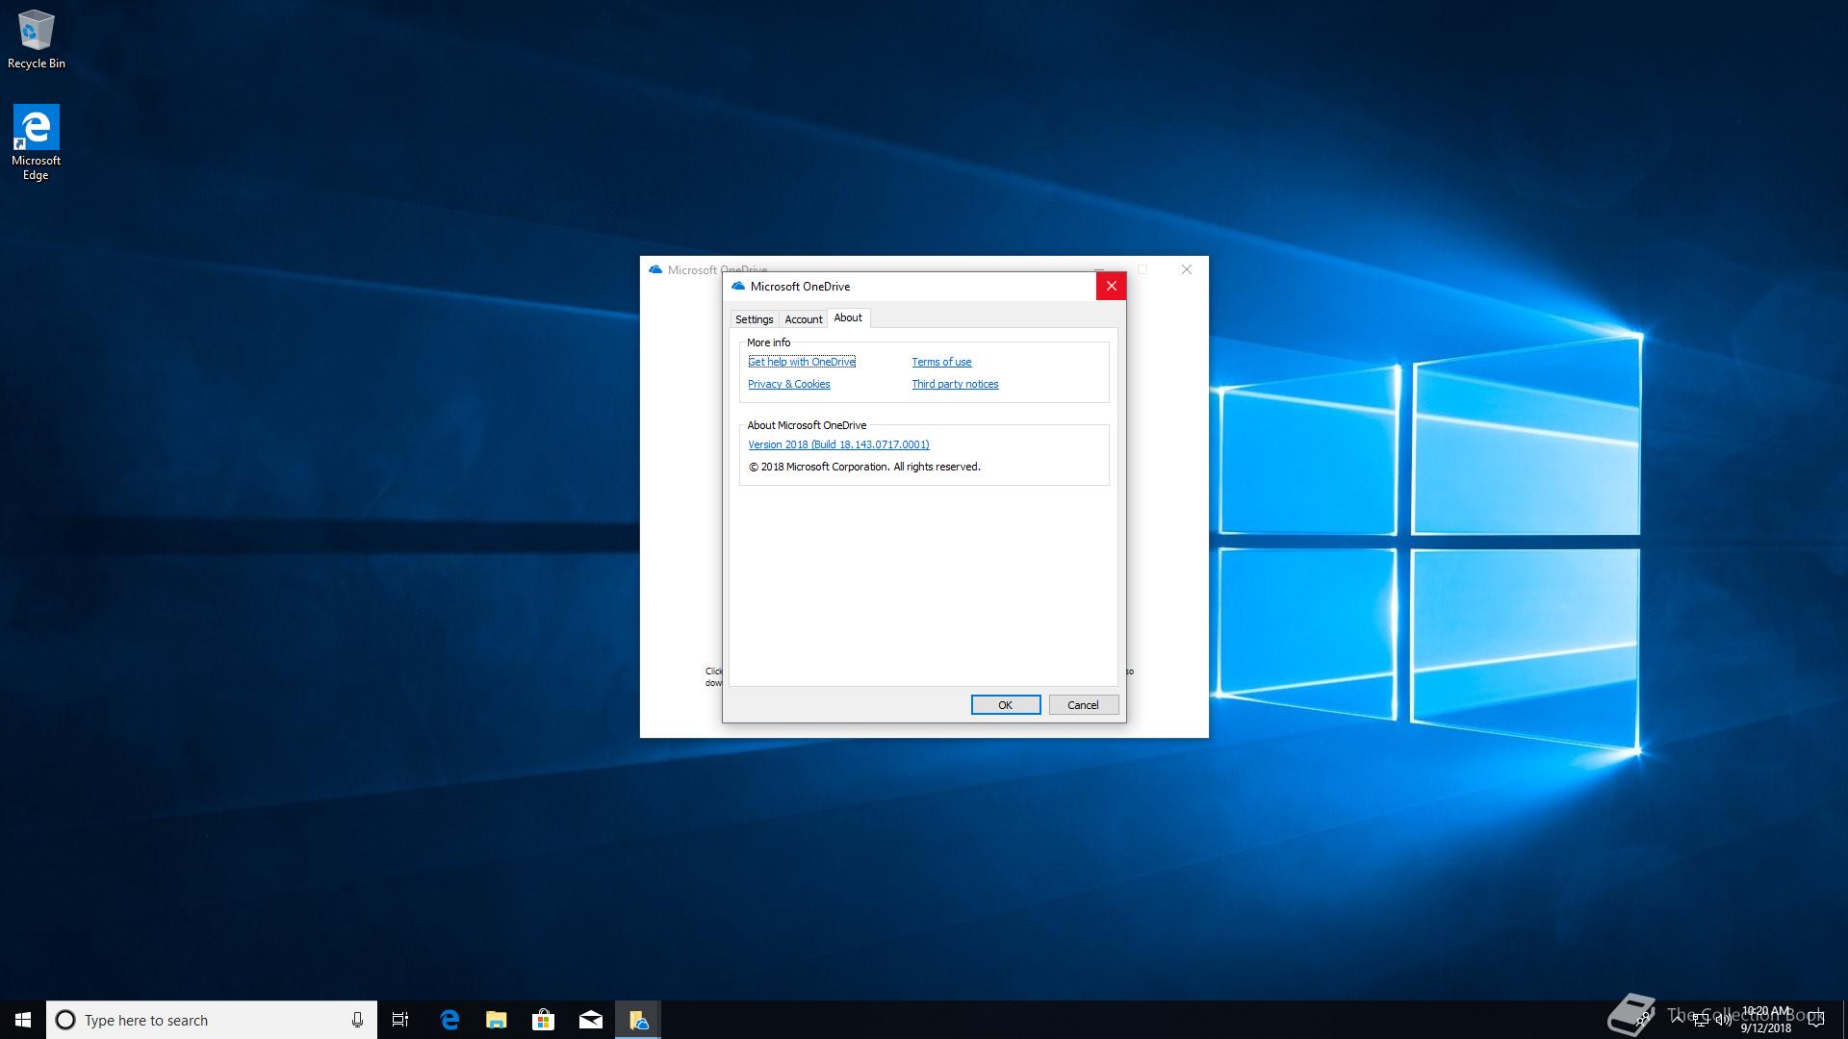Show hidden system tray icons
Image resolution: width=1848 pixels, height=1039 pixels.
click(1678, 1020)
